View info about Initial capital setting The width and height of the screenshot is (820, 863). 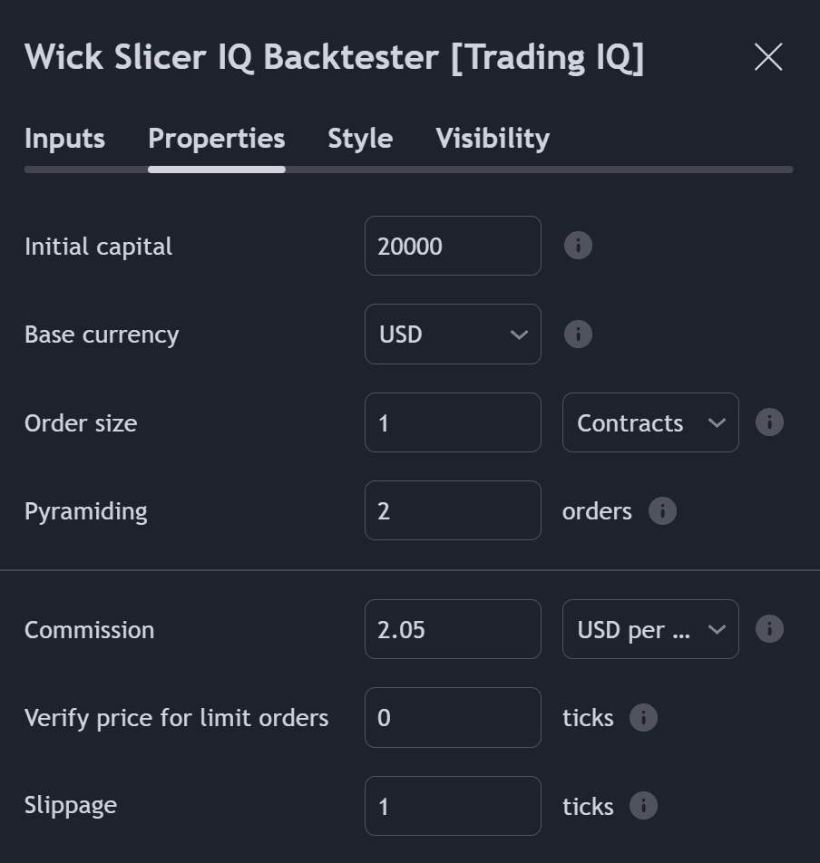(578, 246)
